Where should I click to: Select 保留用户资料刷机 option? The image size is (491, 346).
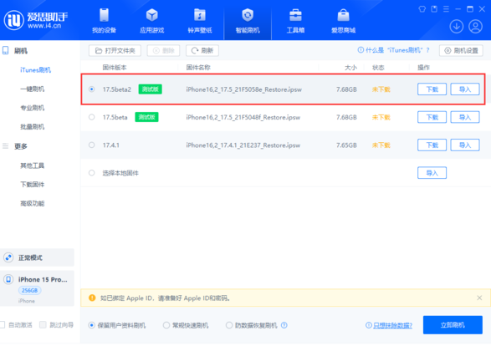(x=91, y=325)
